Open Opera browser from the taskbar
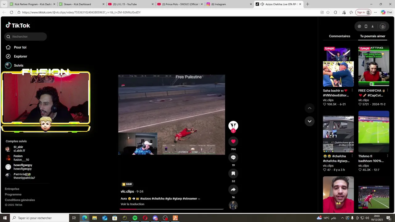This screenshot has height=222, width=395. [x=145, y=218]
